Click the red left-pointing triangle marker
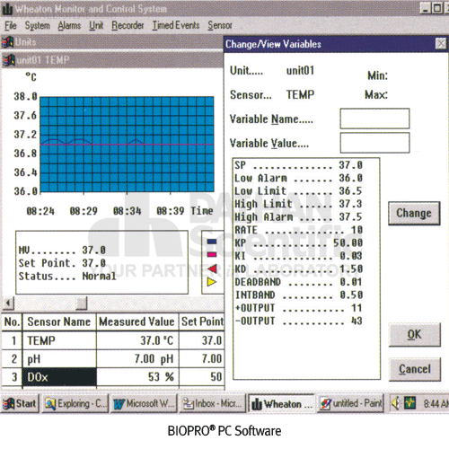The image size is (449, 449). (x=212, y=269)
